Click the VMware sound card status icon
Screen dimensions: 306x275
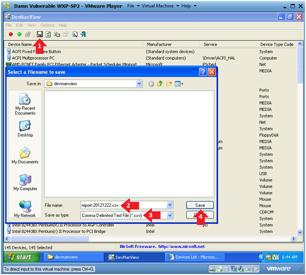pos(242,269)
